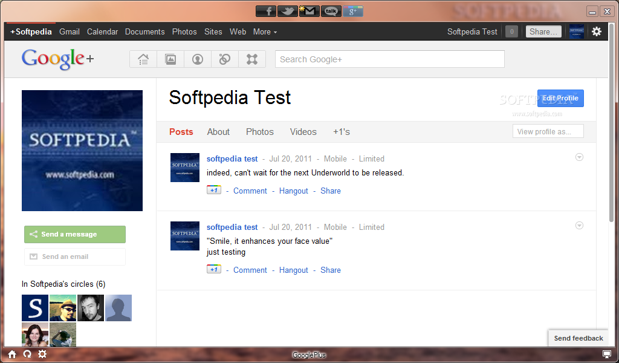
Task: Open the Facebook icon in title bar
Action: [x=266, y=11]
